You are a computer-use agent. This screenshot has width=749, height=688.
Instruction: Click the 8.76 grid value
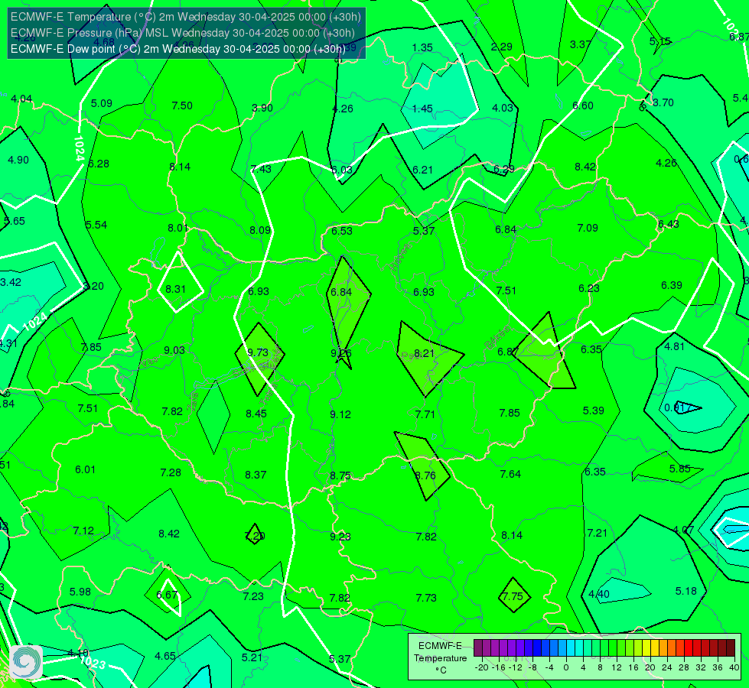pyautogui.click(x=425, y=476)
